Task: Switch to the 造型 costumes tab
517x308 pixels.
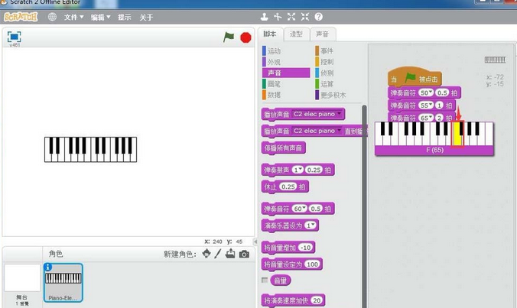Action: tap(296, 34)
